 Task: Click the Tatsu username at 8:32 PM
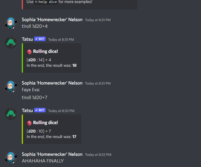27,111
